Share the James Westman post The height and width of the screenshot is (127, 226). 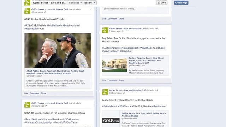tap(121, 19)
